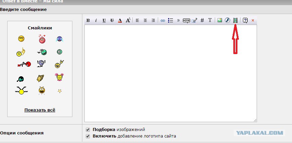
Task: Insert a video with the filmstrip icon
Action: [235, 20]
